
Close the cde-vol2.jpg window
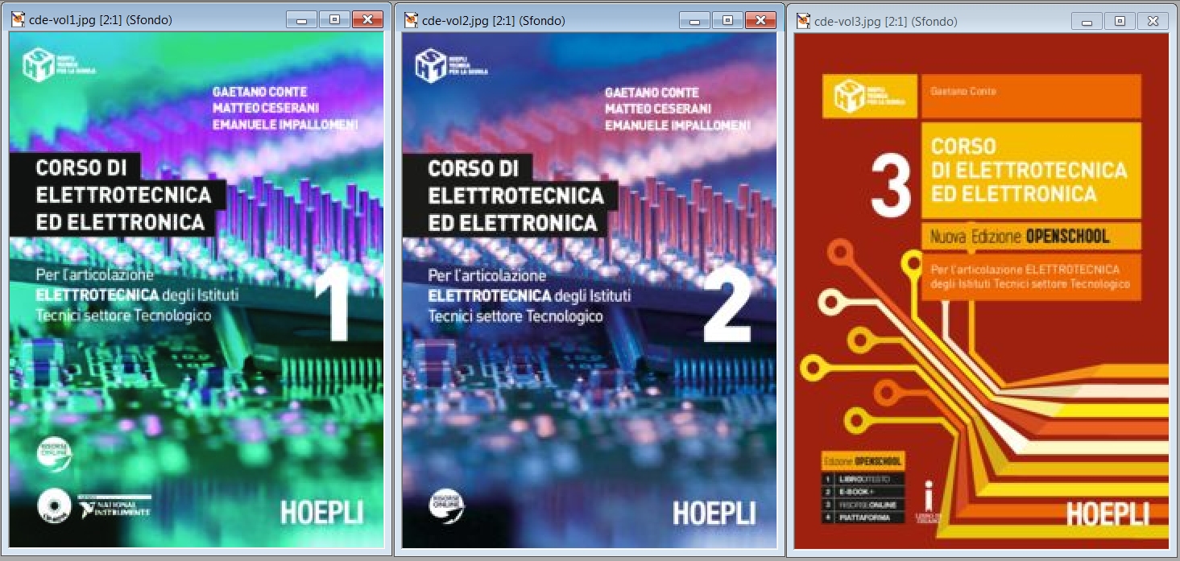pos(760,20)
